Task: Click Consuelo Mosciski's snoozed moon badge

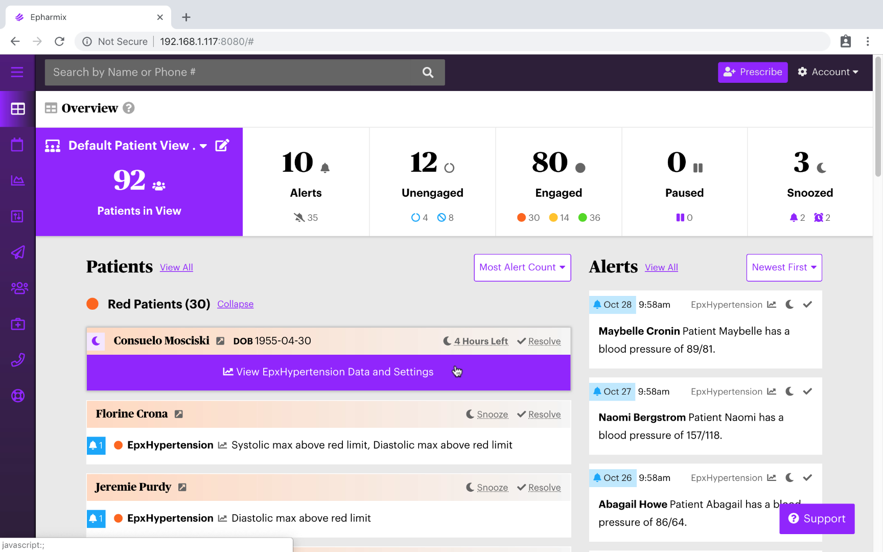Action: tap(96, 341)
